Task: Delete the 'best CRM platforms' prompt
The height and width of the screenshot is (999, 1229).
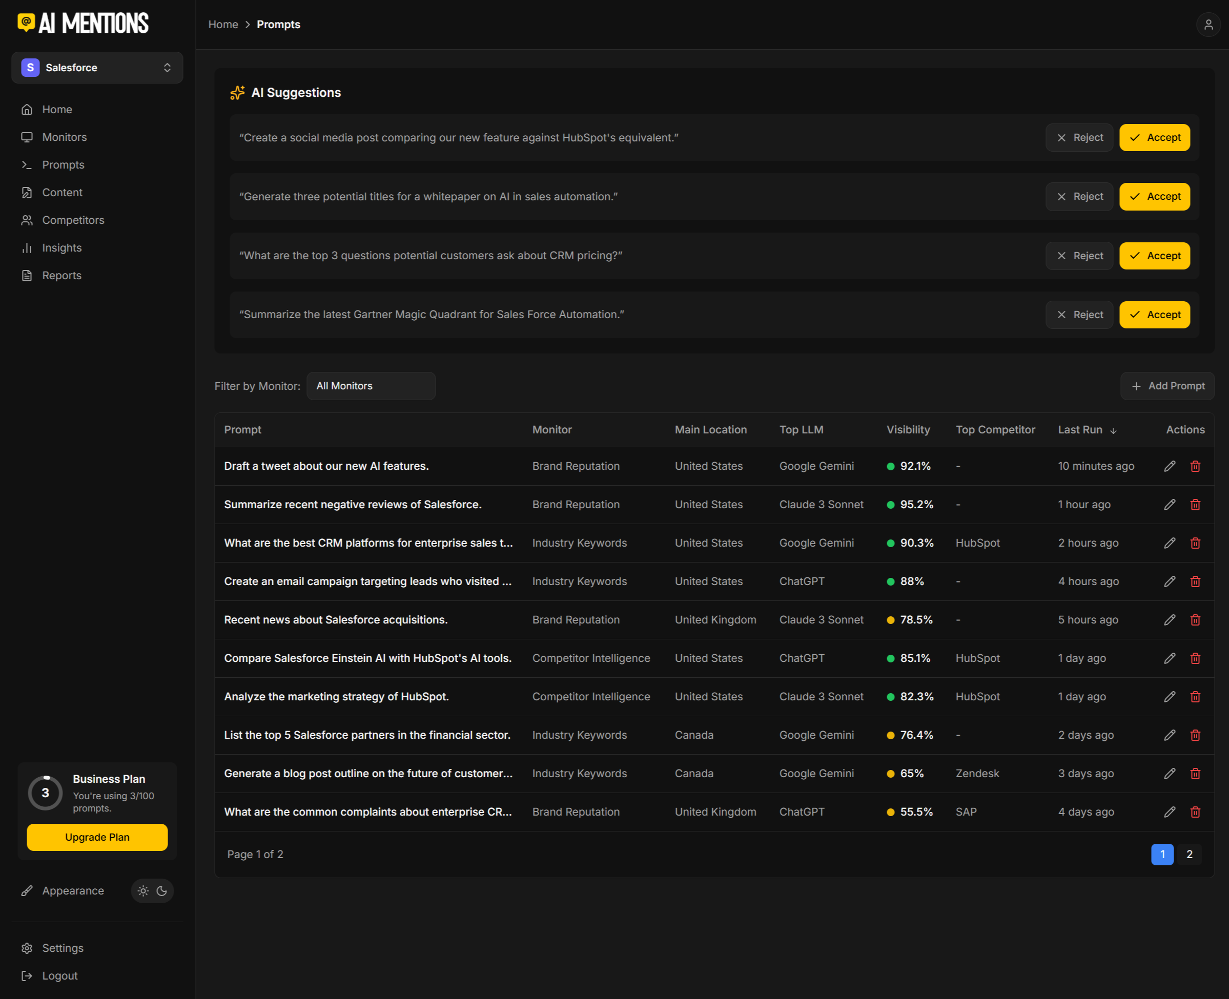Action: click(x=1196, y=543)
